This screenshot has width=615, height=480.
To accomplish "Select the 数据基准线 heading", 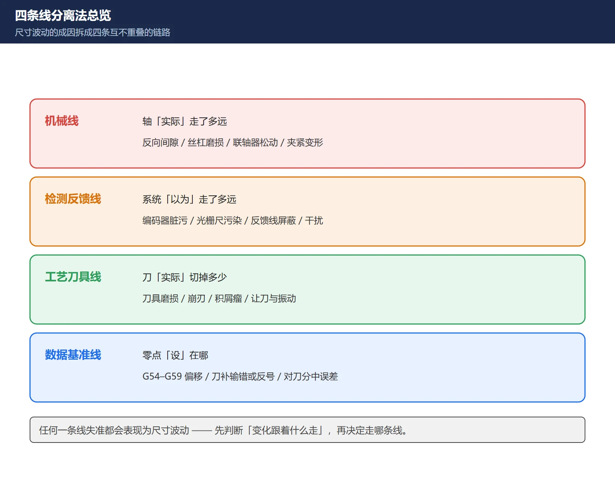I will coord(73,355).
